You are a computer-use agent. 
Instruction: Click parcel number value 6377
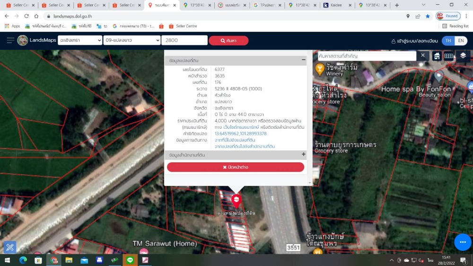219,70
